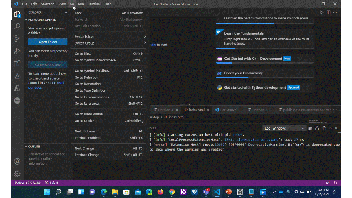The height and width of the screenshot is (198, 352).
Task: Switch to the index.html tab
Action: tap(196, 110)
